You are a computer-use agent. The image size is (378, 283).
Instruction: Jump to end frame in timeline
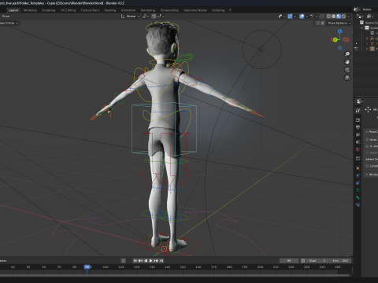(161, 261)
